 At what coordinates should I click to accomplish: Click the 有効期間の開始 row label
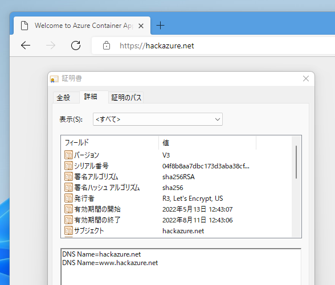97,209
